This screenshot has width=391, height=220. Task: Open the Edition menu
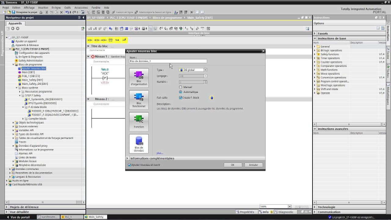[x=16, y=8]
